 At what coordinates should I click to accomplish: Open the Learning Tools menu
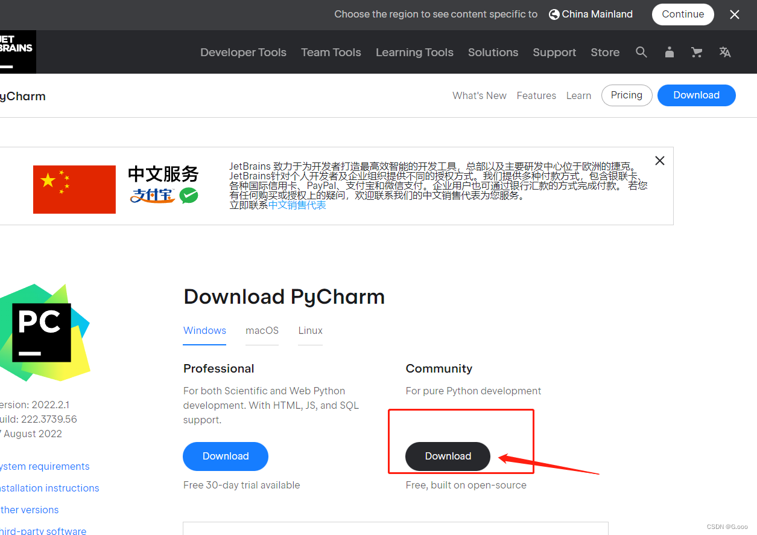414,52
